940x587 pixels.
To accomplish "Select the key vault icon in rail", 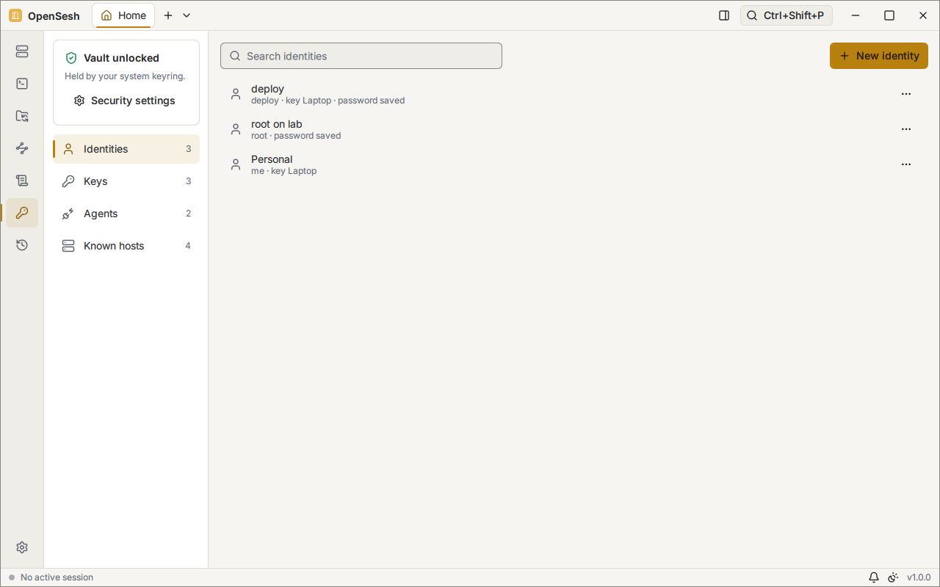I will click(x=22, y=213).
